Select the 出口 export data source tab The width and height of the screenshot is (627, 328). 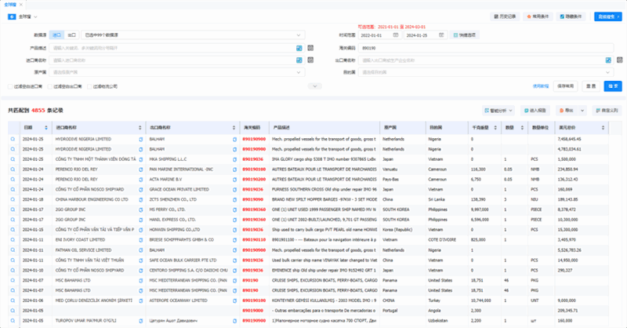tap(71, 35)
